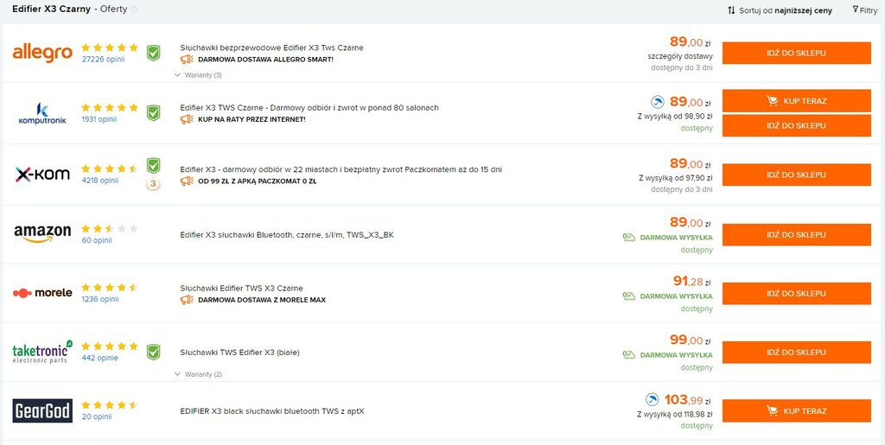Open the GearGod offer title with aptX
This screenshot has height=445, width=885.
coord(272,411)
